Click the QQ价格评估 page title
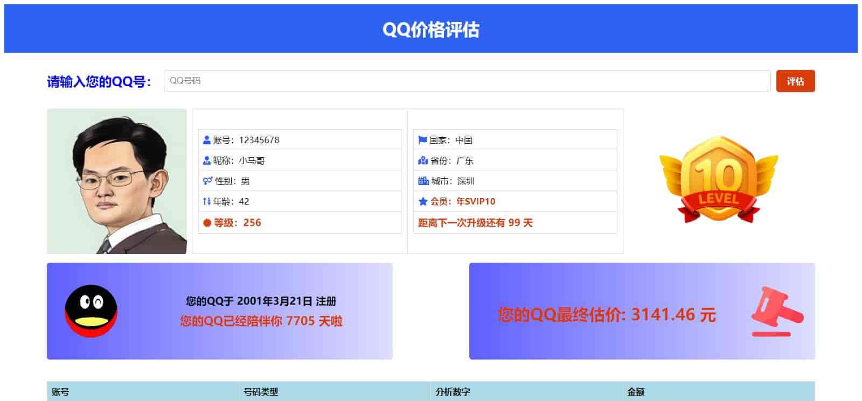 [x=431, y=30]
